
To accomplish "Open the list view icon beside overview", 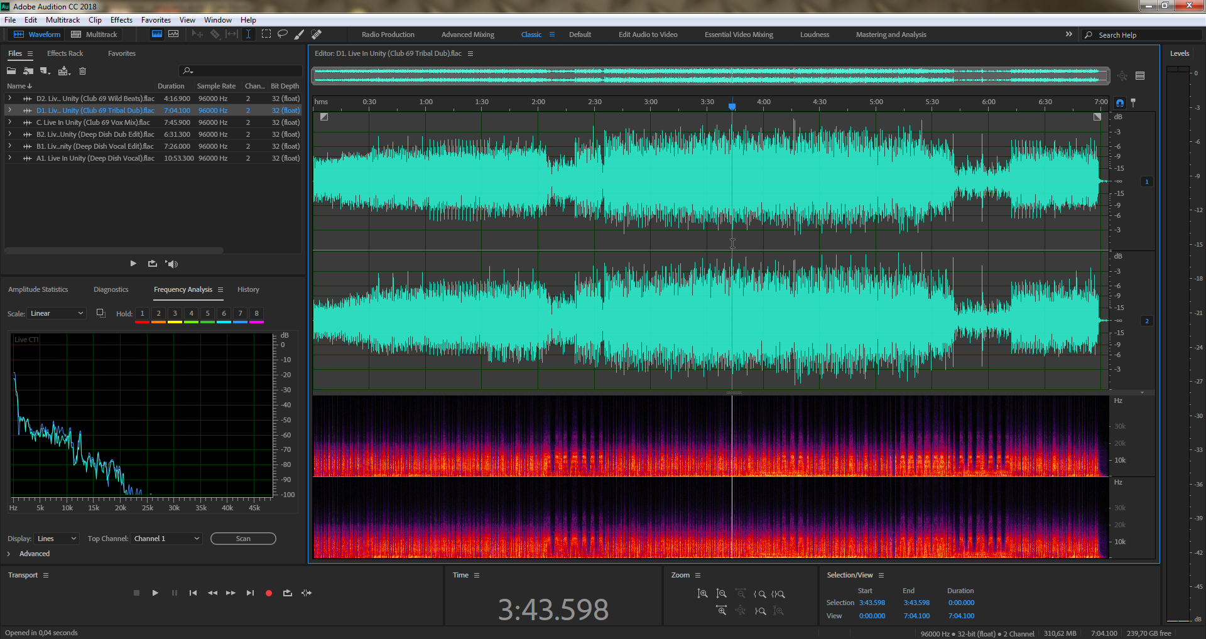I will pos(1140,76).
